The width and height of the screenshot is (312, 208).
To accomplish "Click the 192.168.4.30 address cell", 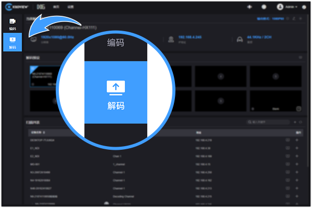I will tap(203, 148).
